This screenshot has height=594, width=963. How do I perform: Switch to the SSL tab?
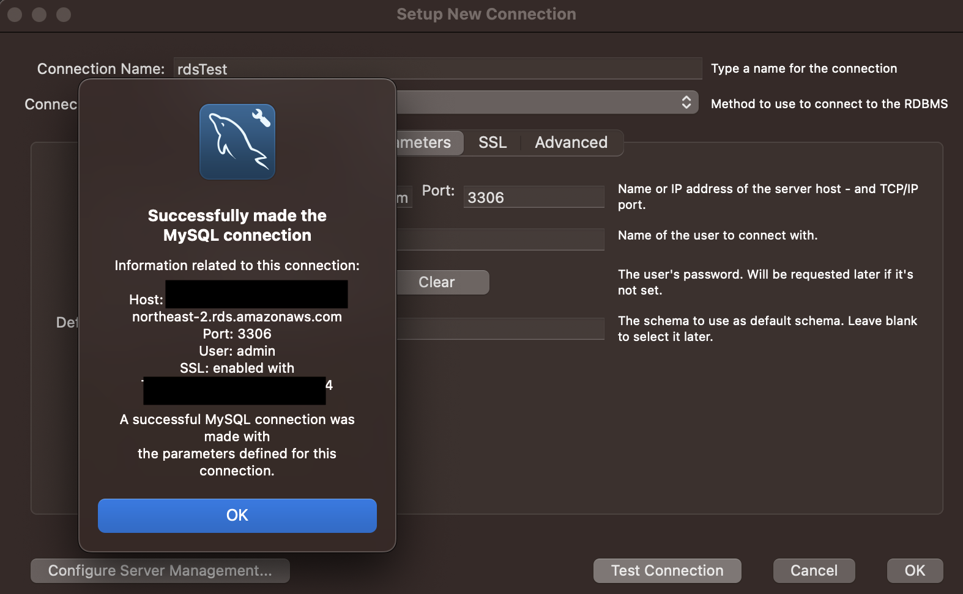tap(493, 142)
